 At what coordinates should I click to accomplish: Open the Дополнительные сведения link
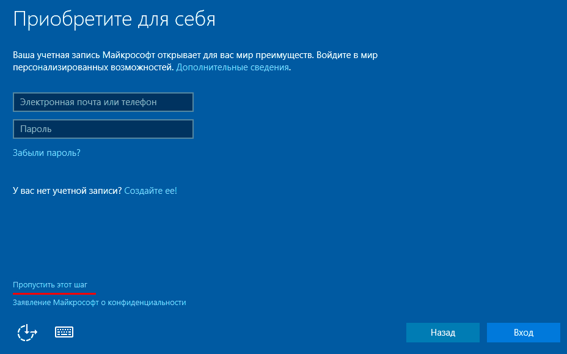pos(232,67)
